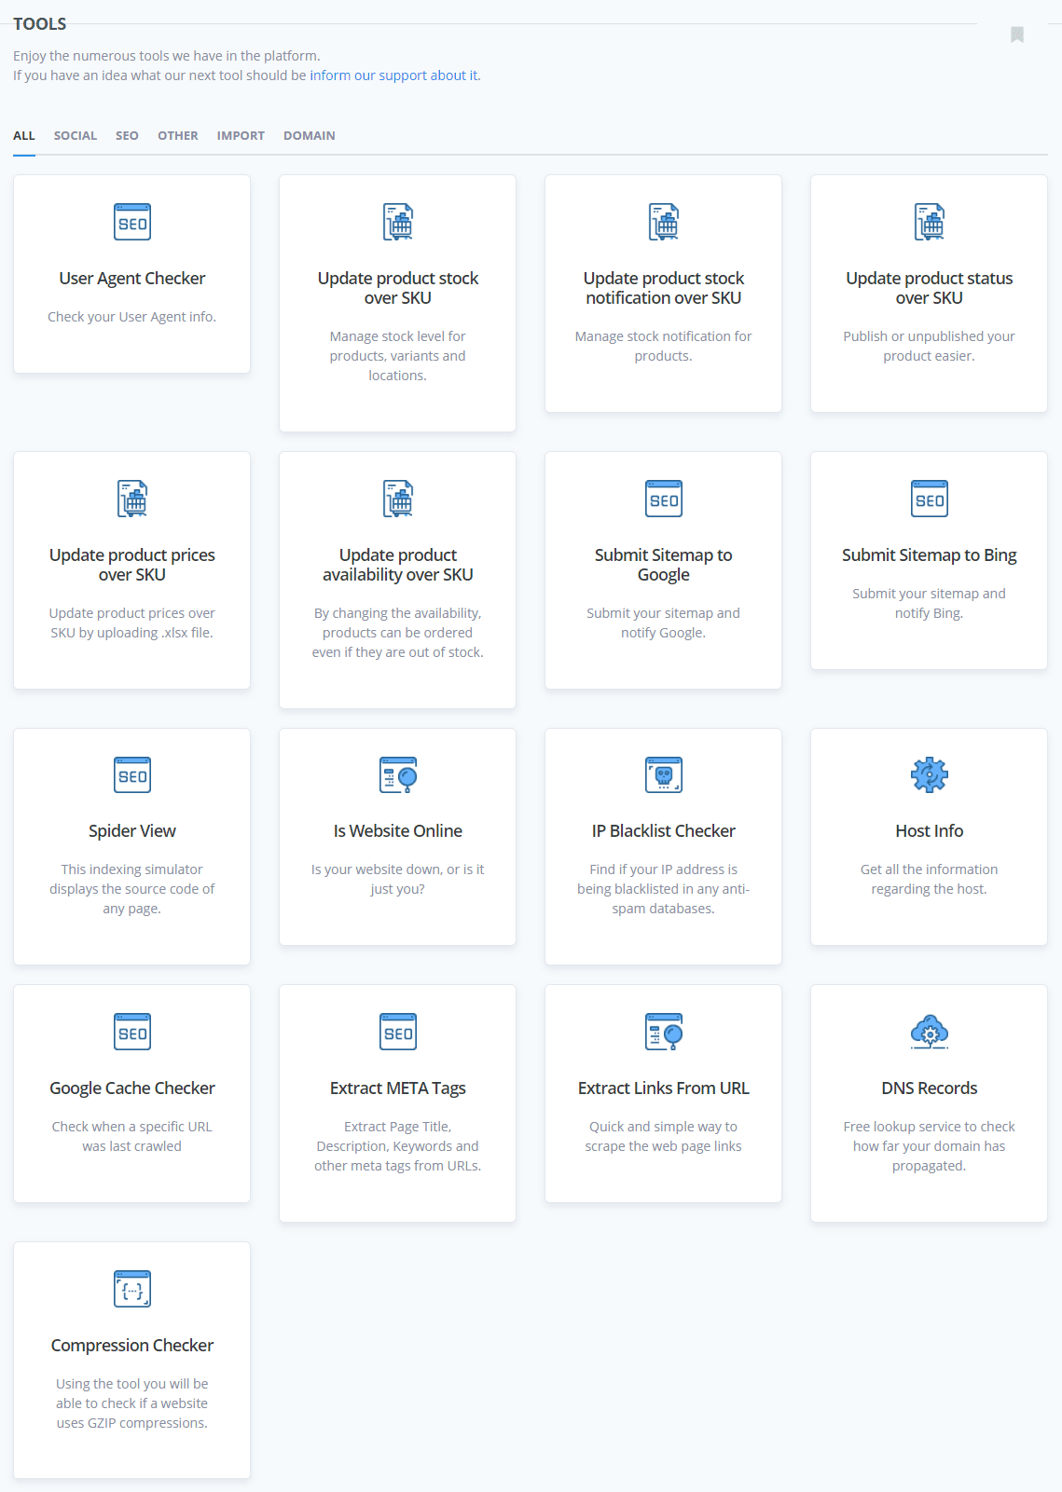The height and width of the screenshot is (1492, 1062).
Task: Click the Is Website Online magnifier icon
Action: 398,774
